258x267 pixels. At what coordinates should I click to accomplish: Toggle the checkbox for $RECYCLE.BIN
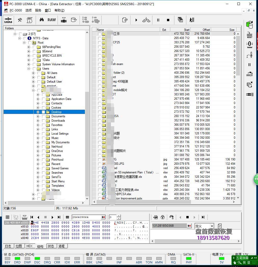click(34, 56)
